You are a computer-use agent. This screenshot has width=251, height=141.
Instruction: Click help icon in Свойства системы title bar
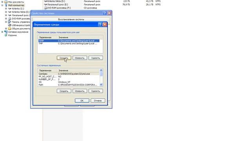[105, 13]
